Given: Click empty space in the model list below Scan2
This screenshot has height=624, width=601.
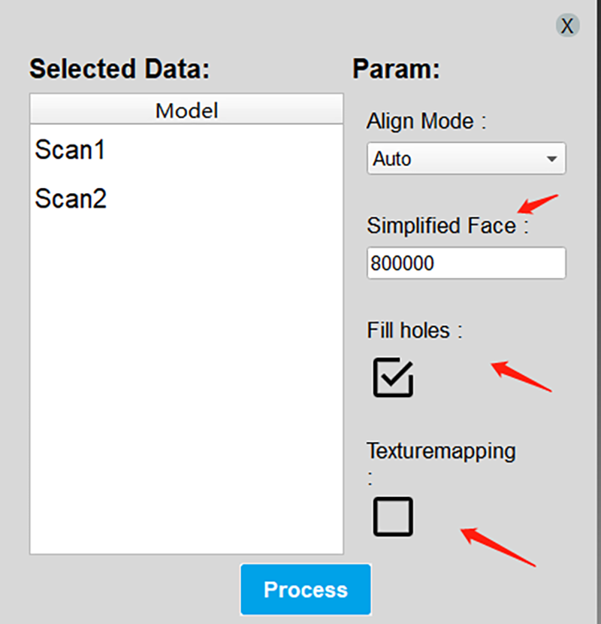Looking at the screenshot, I should coord(186,376).
